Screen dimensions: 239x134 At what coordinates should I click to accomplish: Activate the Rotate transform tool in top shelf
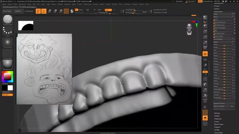(61, 11)
